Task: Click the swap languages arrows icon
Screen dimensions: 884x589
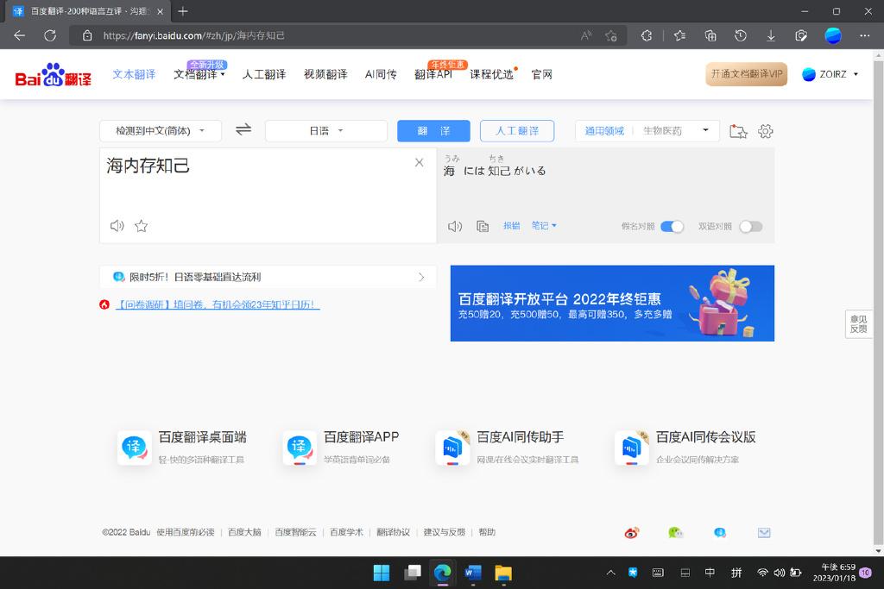Action: [x=243, y=130]
